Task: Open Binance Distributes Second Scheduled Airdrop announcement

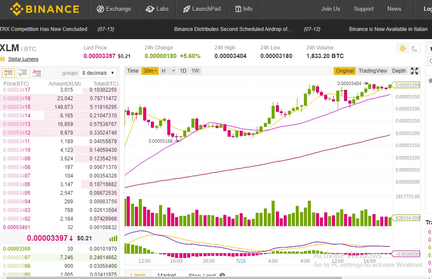Action: (x=233, y=29)
